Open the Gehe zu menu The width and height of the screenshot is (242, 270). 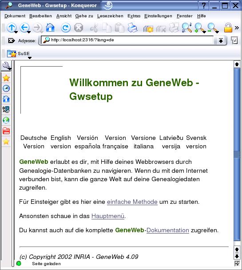point(84,16)
